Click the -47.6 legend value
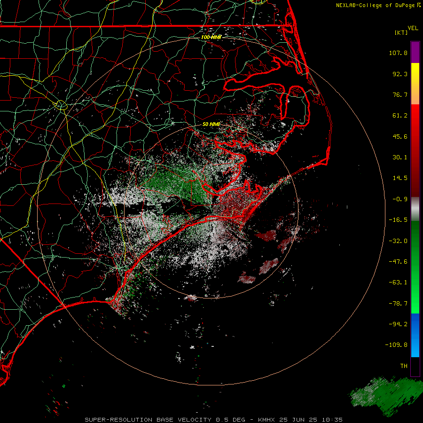Screen dimensions: 423x423 click(398, 262)
